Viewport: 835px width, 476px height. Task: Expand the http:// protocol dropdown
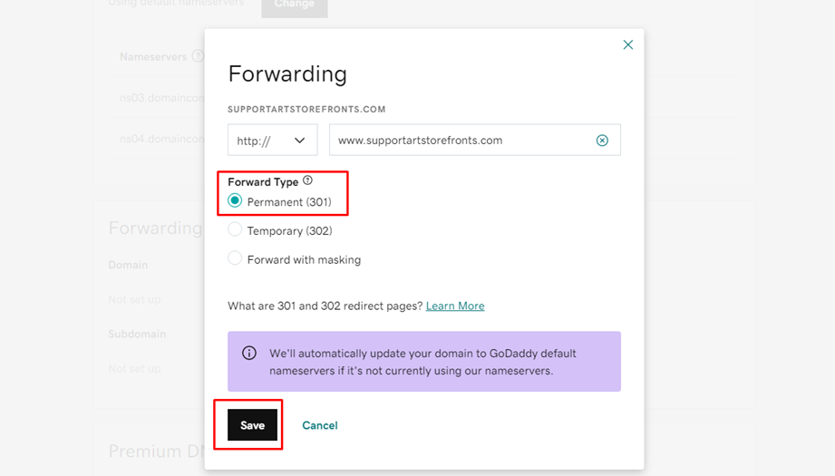coord(273,140)
